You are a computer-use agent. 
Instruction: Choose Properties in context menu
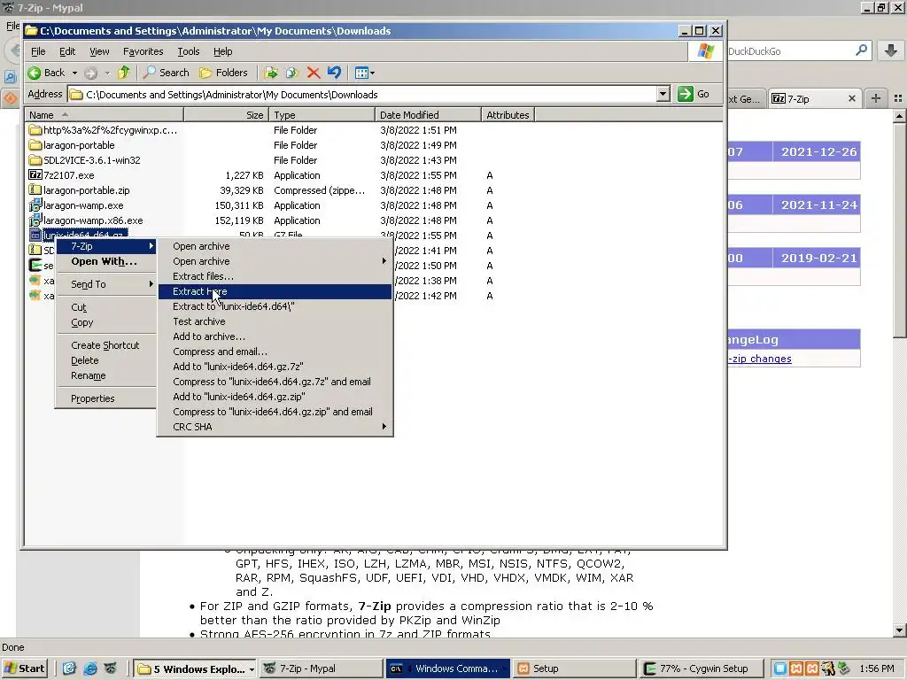(x=106, y=398)
